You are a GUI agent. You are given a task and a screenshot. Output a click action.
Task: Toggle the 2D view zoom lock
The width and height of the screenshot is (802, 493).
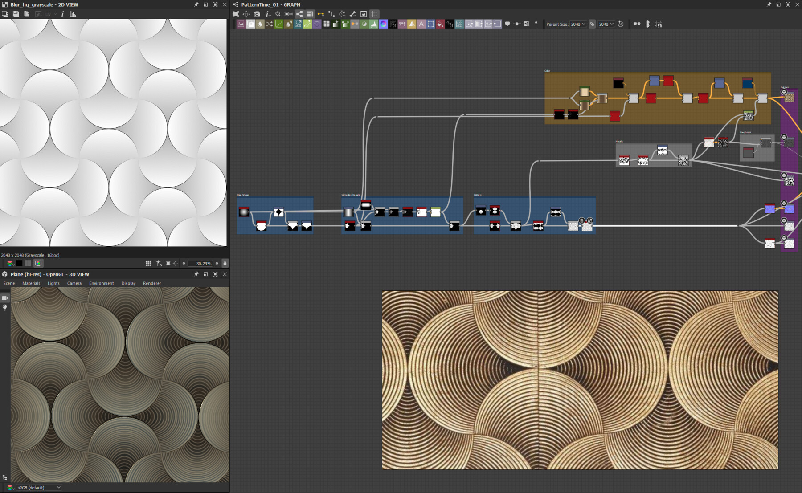pos(225,263)
